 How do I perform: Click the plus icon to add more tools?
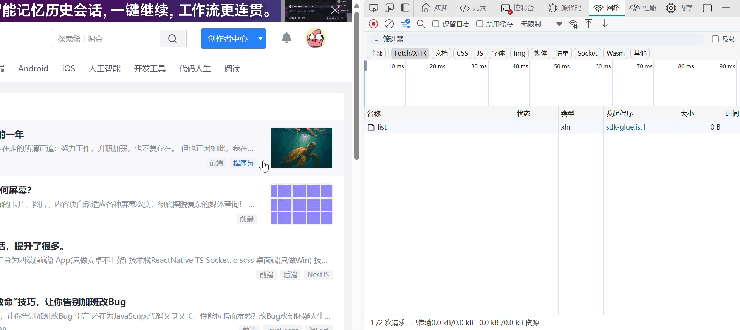coord(726,8)
